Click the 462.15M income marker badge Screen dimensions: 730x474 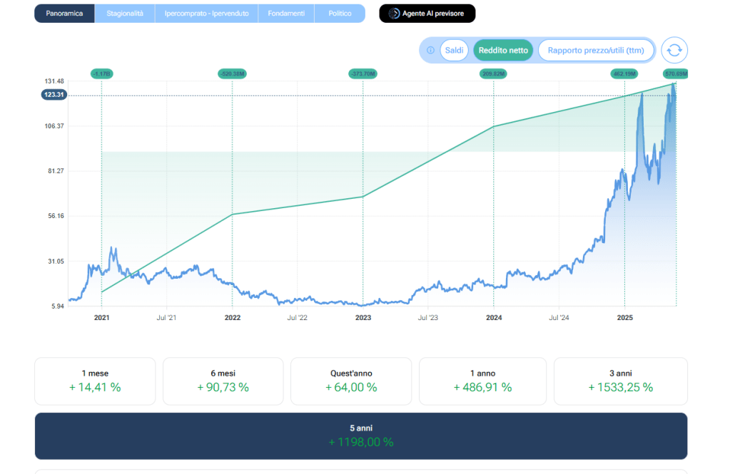[x=624, y=73]
